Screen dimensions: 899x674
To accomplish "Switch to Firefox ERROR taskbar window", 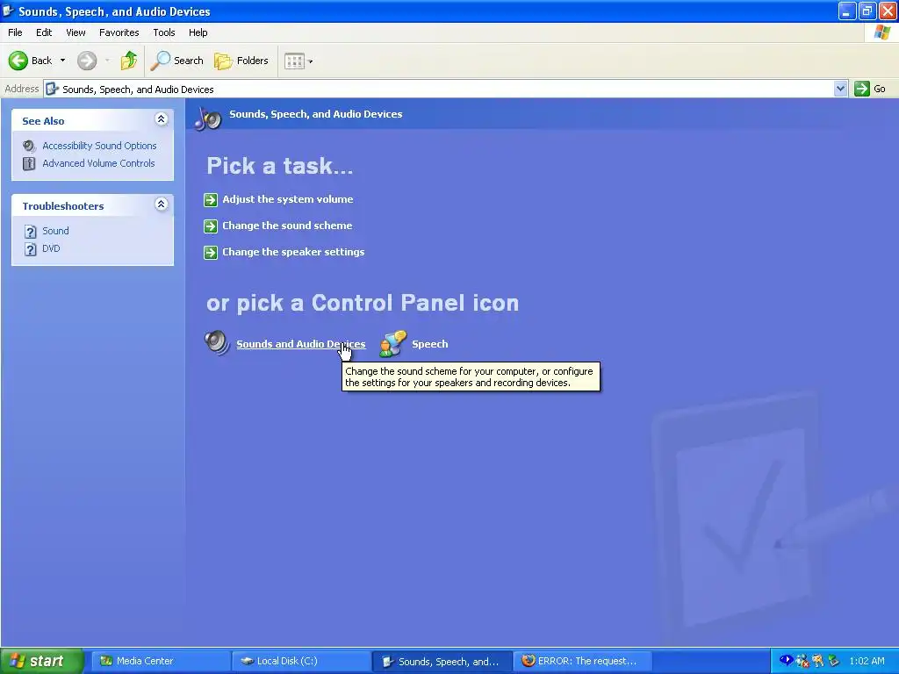I will coord(582,661).
